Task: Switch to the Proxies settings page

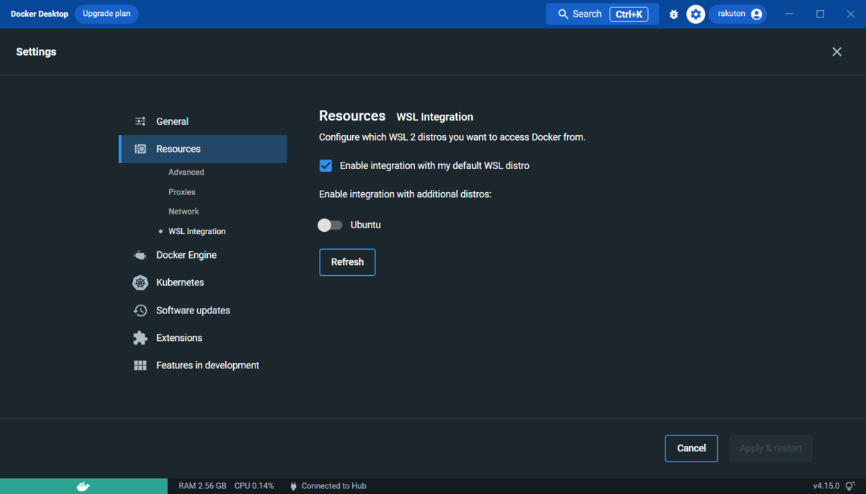Action: [x=181, y=191]
